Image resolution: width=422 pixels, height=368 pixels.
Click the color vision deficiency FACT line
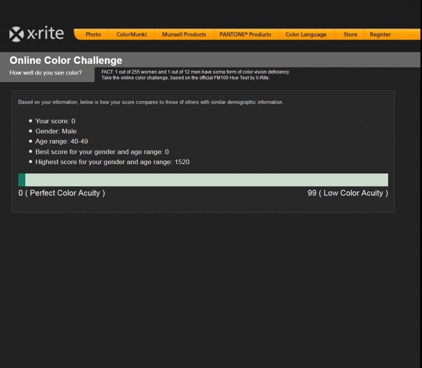click(x=196, y=72)
